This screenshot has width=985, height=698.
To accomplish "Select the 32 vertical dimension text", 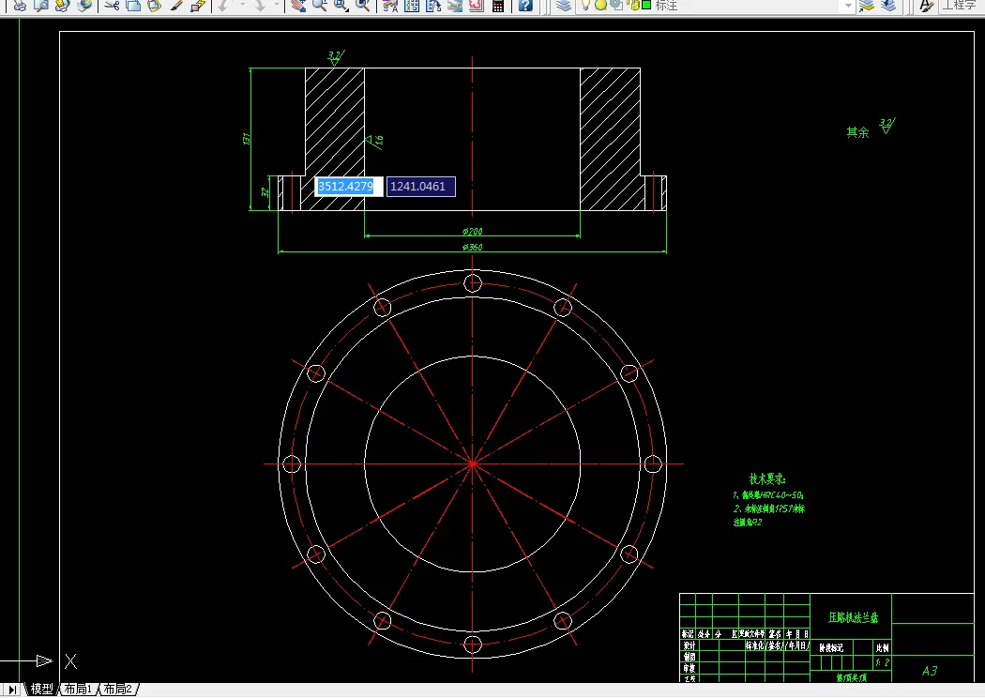I will (265, 192).
